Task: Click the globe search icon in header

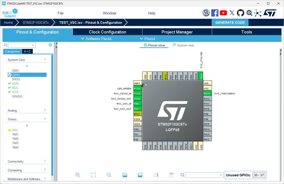Action: (249, 13)
